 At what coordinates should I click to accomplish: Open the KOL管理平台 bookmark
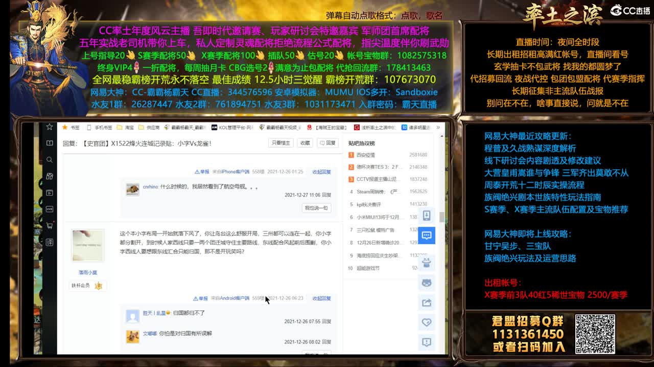[x=232, y=127]
